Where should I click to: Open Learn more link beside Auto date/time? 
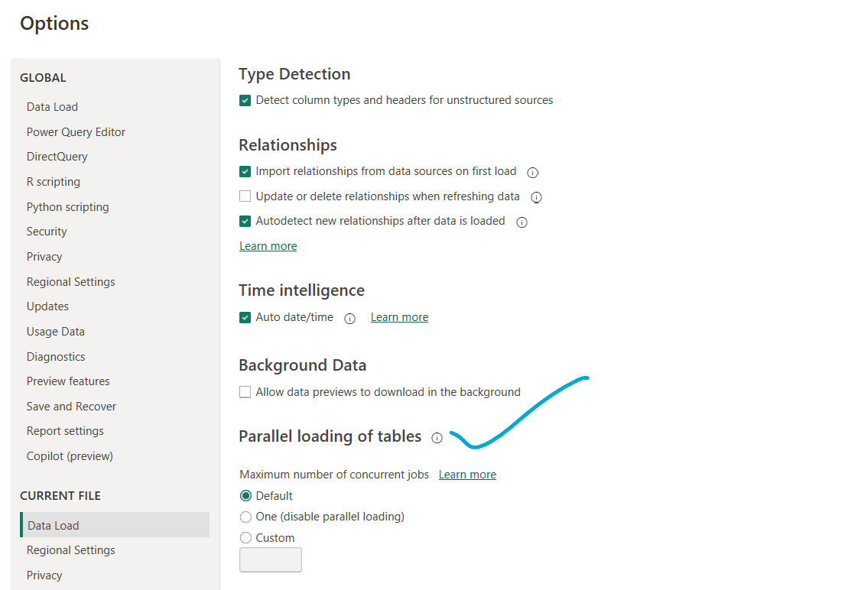[399, 317]
